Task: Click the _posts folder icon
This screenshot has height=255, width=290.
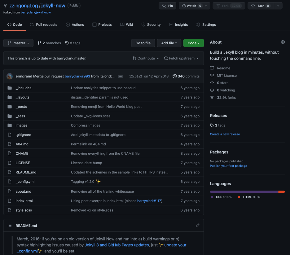Action: click(10, 107)
